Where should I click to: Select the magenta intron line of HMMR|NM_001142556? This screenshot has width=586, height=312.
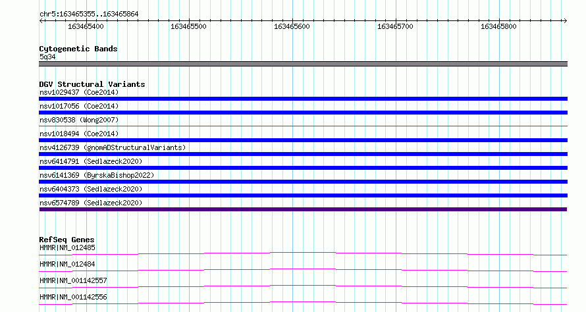click(x=303, y=303)
